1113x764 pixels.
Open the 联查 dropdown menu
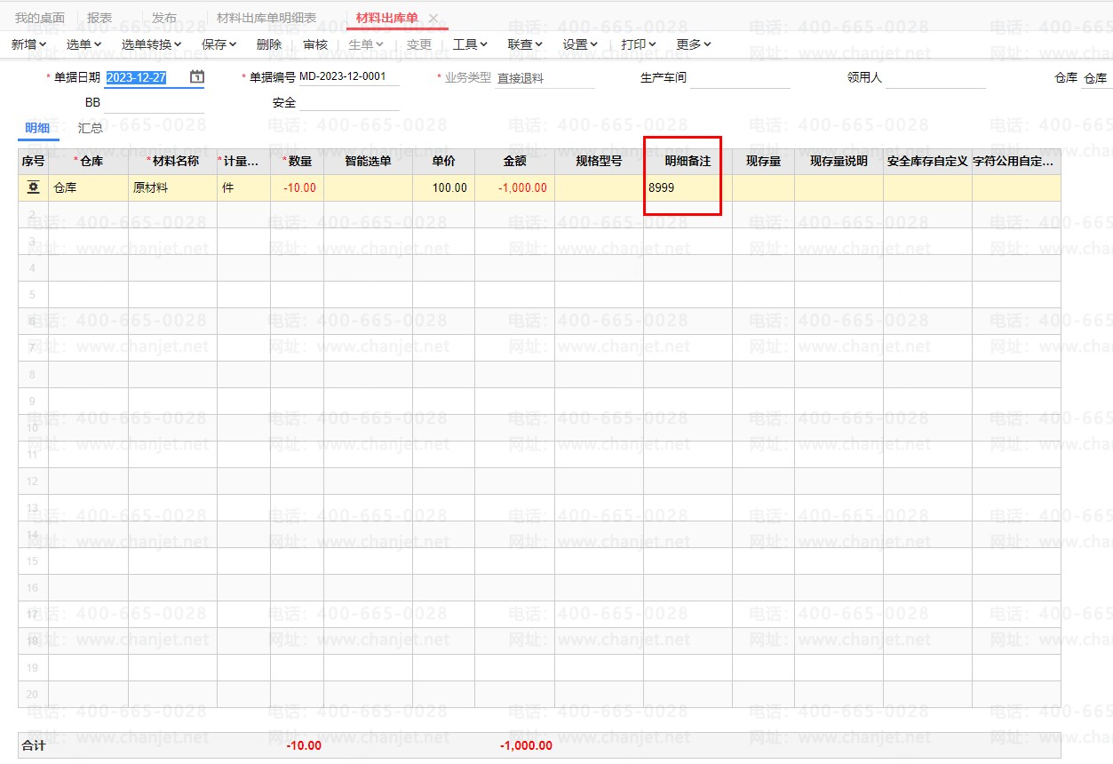(x=525, y=44)
